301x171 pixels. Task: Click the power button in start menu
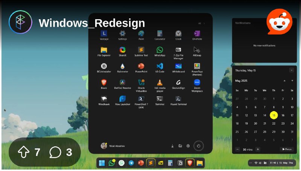click(199, 146)
